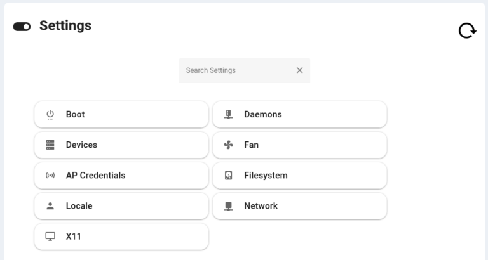The width and height of the screenshot is (488, 260).
Task: Click the server icon on the Daemons card
Action: (x=229, y=115)
